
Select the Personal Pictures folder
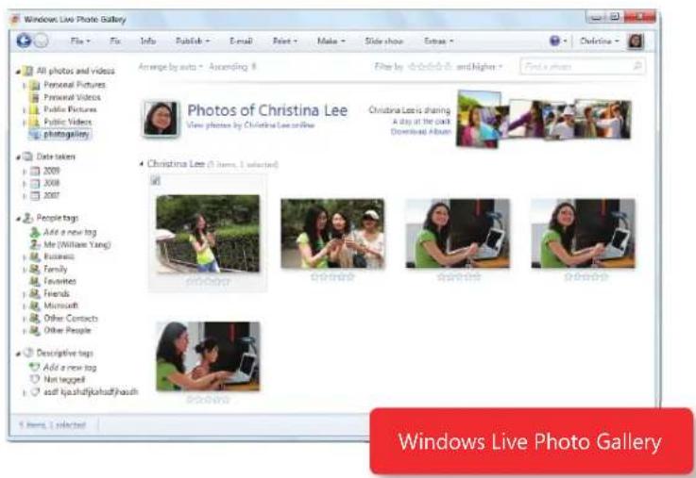(75, 84)
